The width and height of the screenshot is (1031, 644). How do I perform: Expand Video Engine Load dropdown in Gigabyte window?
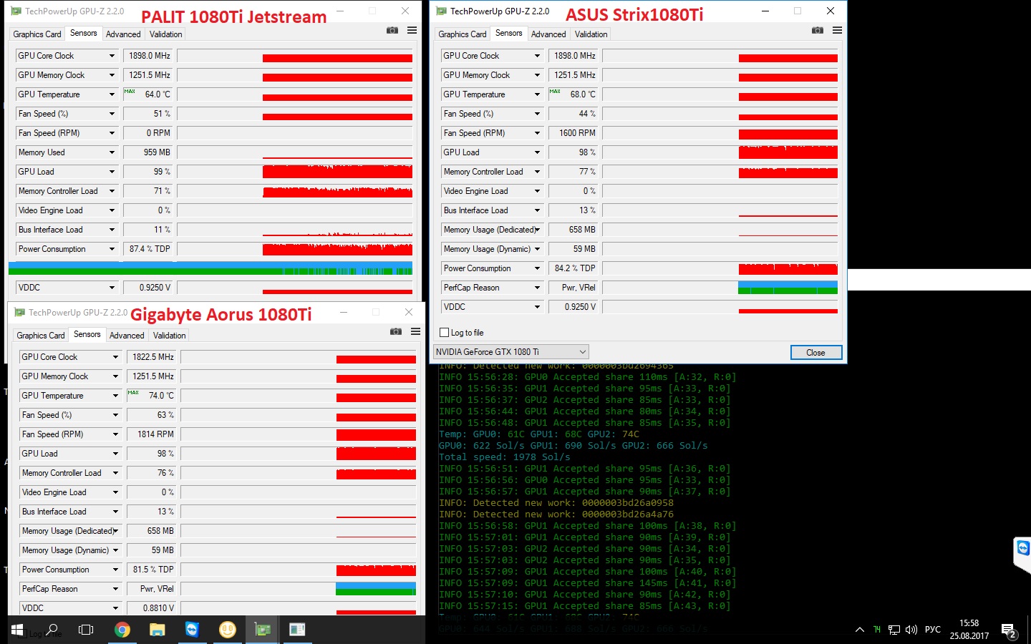pos(115,492)
